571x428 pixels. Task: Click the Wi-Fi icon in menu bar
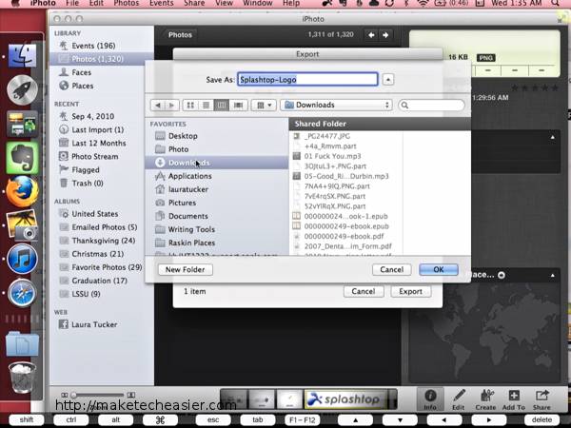tap(423, 3)
